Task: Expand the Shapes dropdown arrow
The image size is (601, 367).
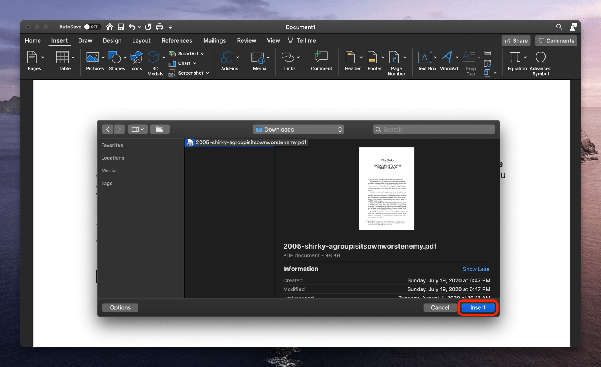Action: tap(125, 57)
